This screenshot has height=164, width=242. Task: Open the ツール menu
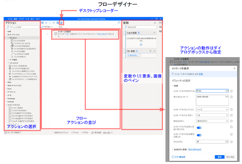[x=27, y=19]
